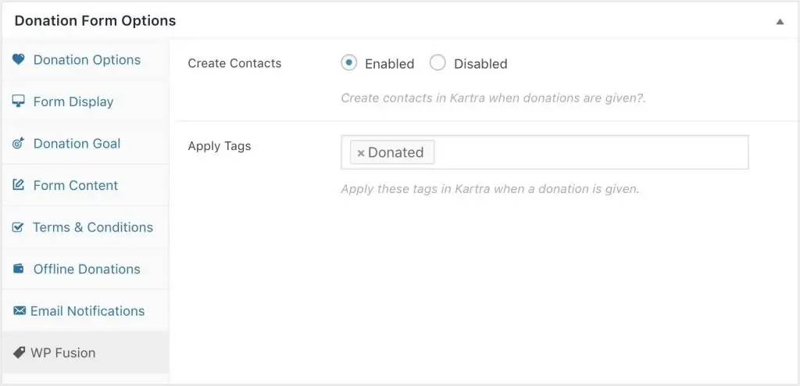Select the Enabled radio for Create Contacts

pos(349,63)
